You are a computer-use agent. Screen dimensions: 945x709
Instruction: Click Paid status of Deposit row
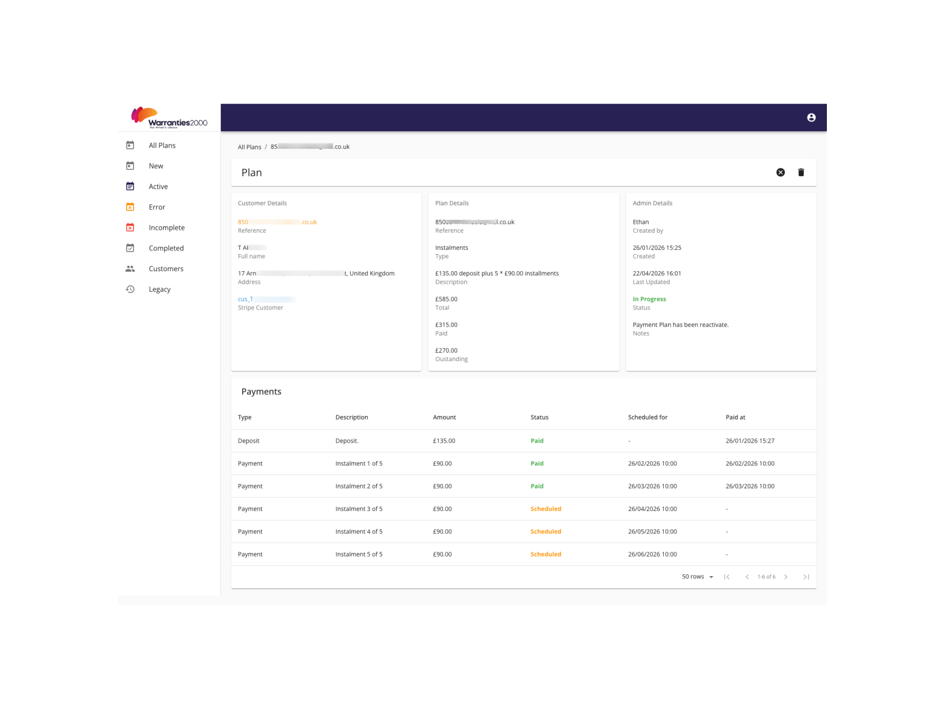pos(537,441)
